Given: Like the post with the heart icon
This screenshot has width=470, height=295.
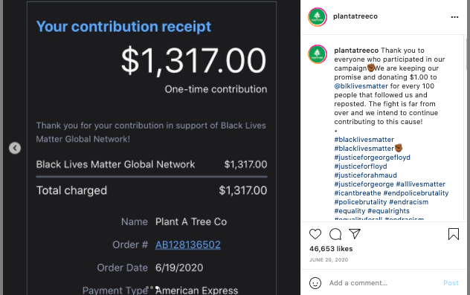Looking at the screenshot, I should pos(315,234).
